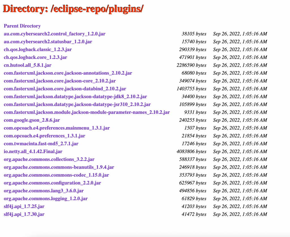Click the 290339 bytes size text
290x237 pixels.
[193, 49]
